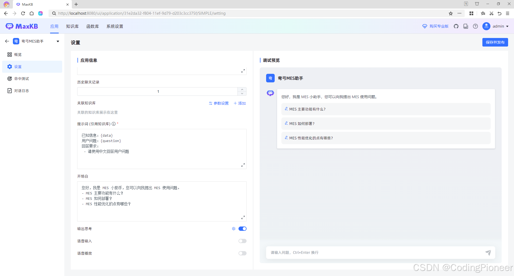This screenshot has width=514, height=276.
Task: Click the 弯弓MES助手 app icon in sidebar
Action: tap(16, 41)
